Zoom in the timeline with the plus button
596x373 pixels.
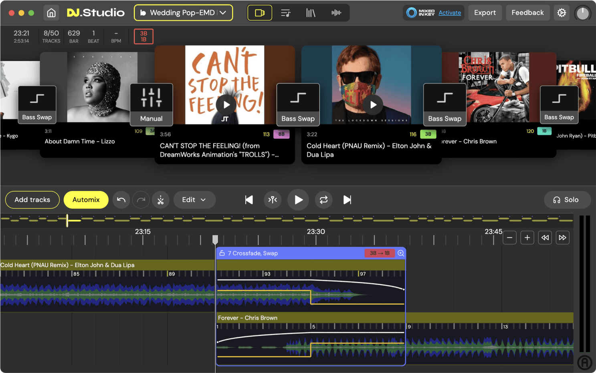point(527,238)
